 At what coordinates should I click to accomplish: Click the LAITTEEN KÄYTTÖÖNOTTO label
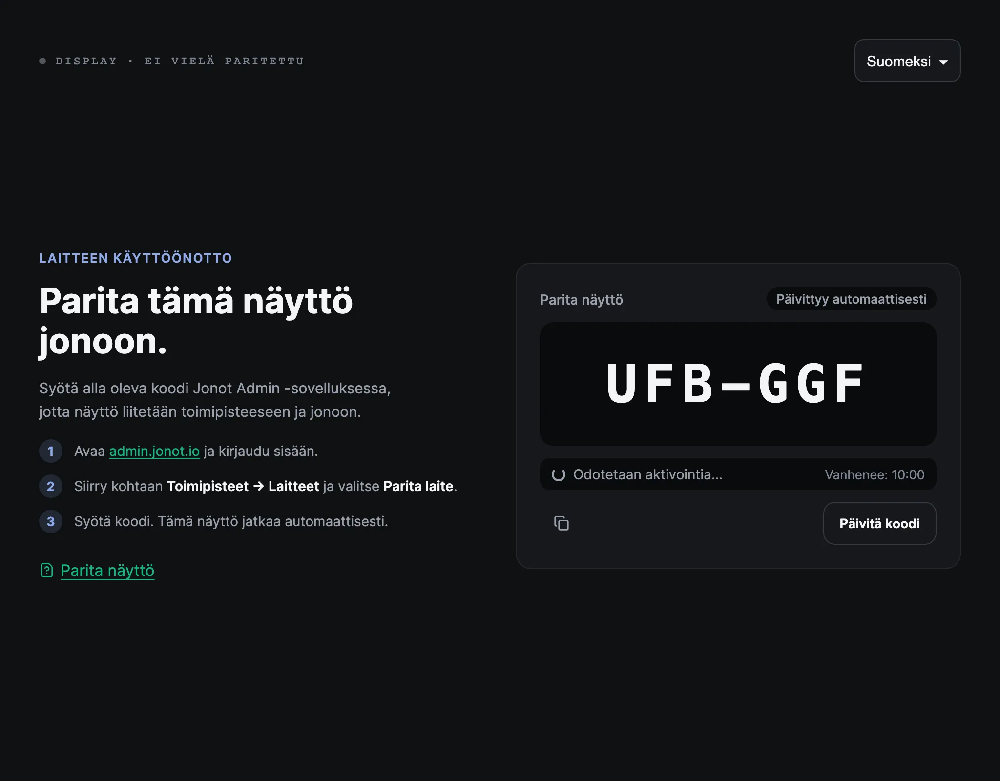(x=135, y=258)
